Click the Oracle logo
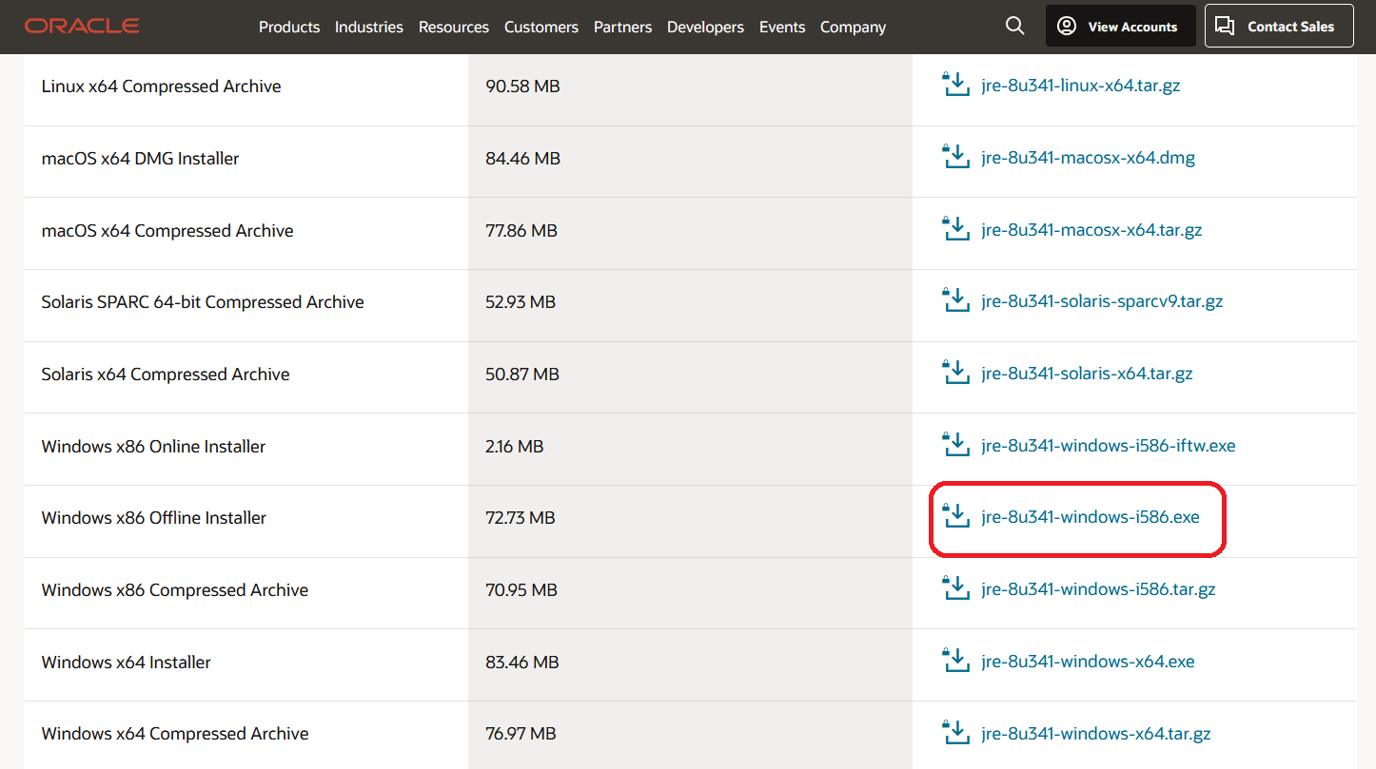Viewport: 1376px width, 769px height. [82, 27]
